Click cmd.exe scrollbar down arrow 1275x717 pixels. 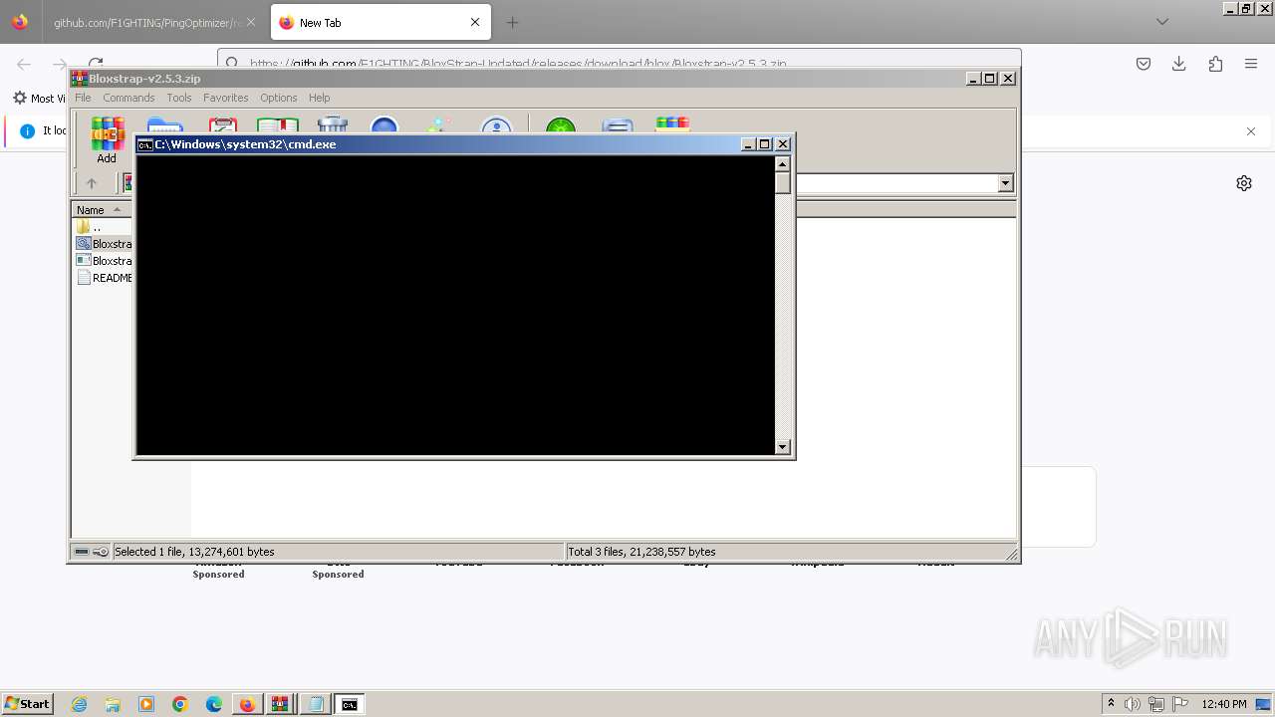tap(783, 447)
